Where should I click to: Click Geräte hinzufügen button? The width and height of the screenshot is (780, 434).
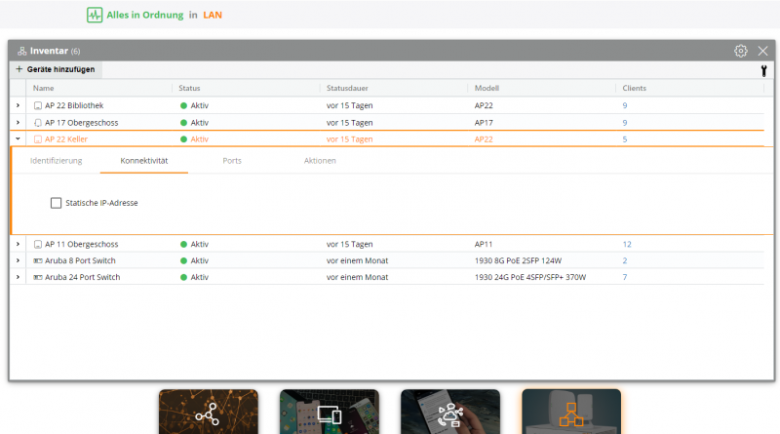click(56, 70)
